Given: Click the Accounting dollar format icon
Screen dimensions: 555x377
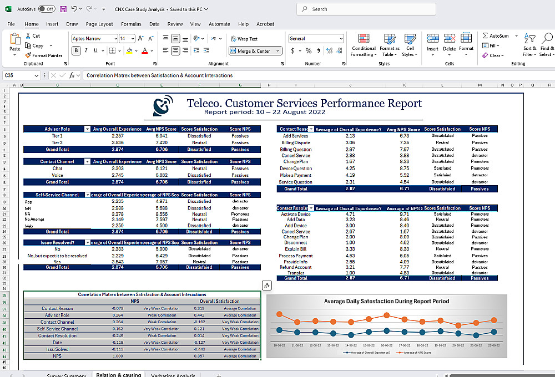Looking at the screenshot, I should (x=292, y=51).
